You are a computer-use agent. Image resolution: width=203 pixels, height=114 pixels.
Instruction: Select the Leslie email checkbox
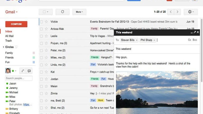click(x=41, y=36)
